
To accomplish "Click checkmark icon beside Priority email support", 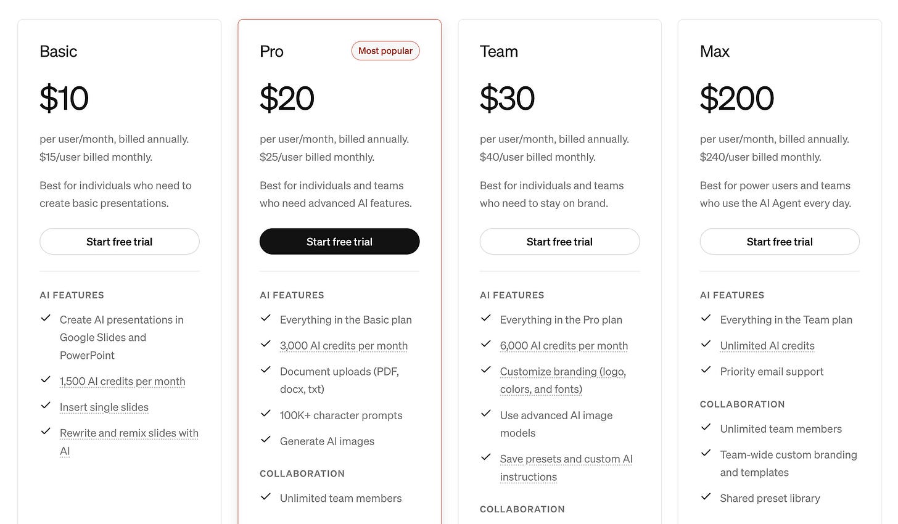I will click(x=706, y=370).
